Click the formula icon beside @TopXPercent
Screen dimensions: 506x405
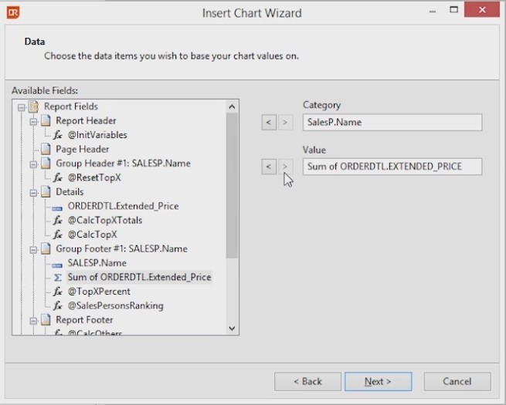(58, 292)
